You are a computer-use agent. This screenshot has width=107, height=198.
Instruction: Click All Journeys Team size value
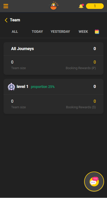pyautogui.click(x=12, y=62)
